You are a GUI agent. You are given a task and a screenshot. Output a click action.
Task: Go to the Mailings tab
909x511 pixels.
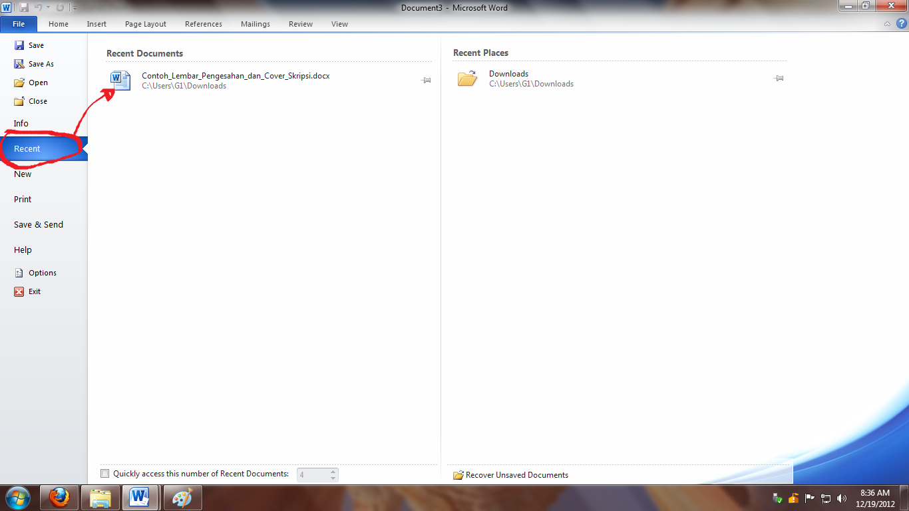(256, 24)
